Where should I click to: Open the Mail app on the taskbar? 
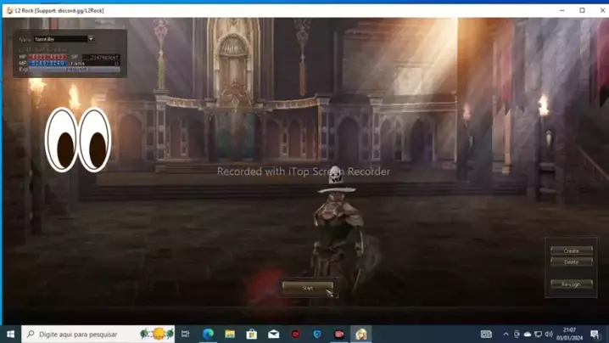(274, 335)
